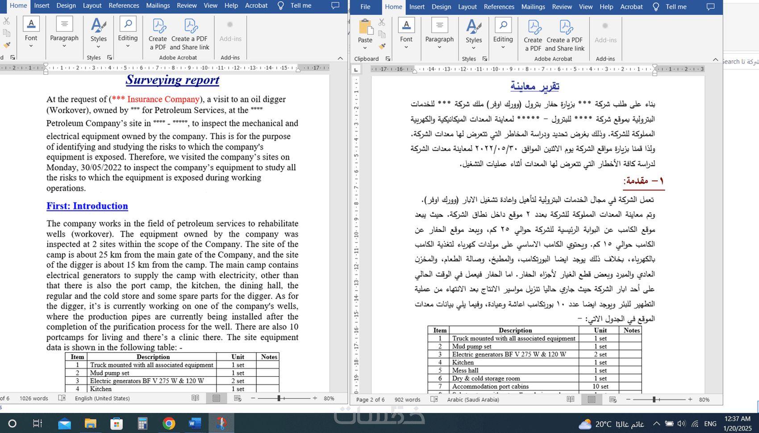
Task: Click the Arabic (Saudi Arabia) language button
Action: click(x=473, y=400)
